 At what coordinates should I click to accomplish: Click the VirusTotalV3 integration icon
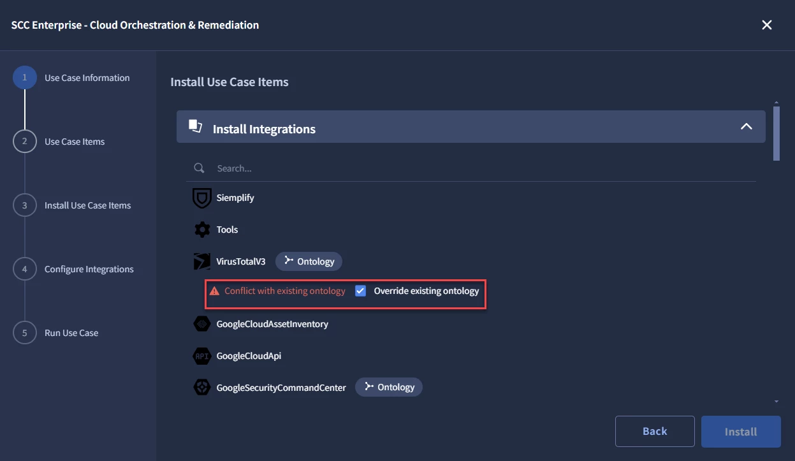tap(202, 261)
